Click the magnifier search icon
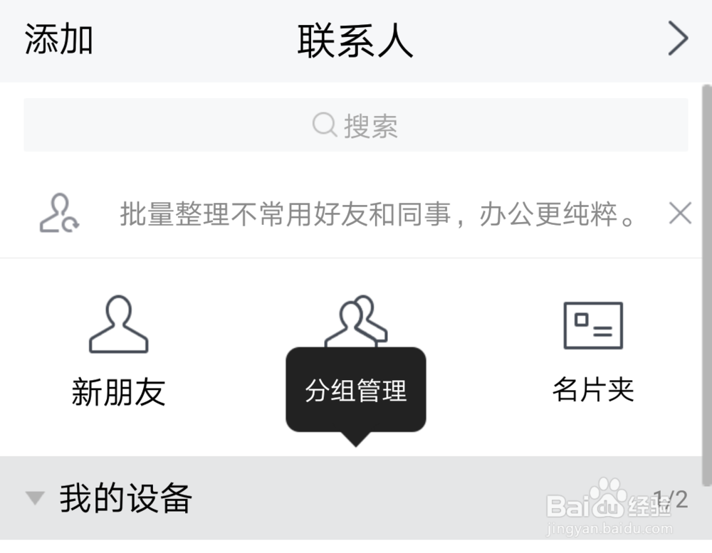Screen dimensions: 712x553 point(324,125)
